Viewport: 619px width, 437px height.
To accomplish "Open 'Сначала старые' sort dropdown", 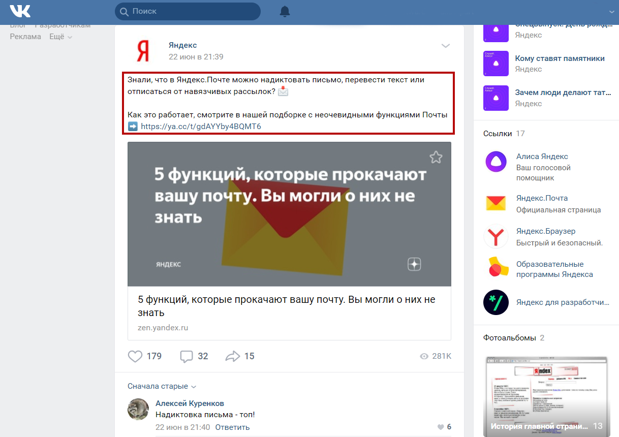I will (162, 386).
